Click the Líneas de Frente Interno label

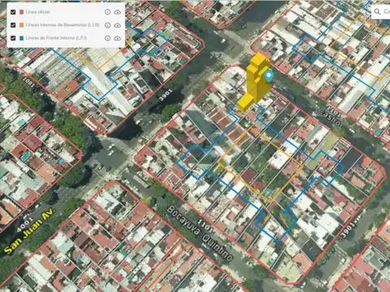pyautogui.click(x=56, y=38)
